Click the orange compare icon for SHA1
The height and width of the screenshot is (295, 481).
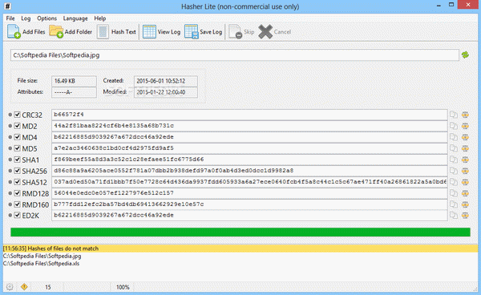click(x=465, y=160)
